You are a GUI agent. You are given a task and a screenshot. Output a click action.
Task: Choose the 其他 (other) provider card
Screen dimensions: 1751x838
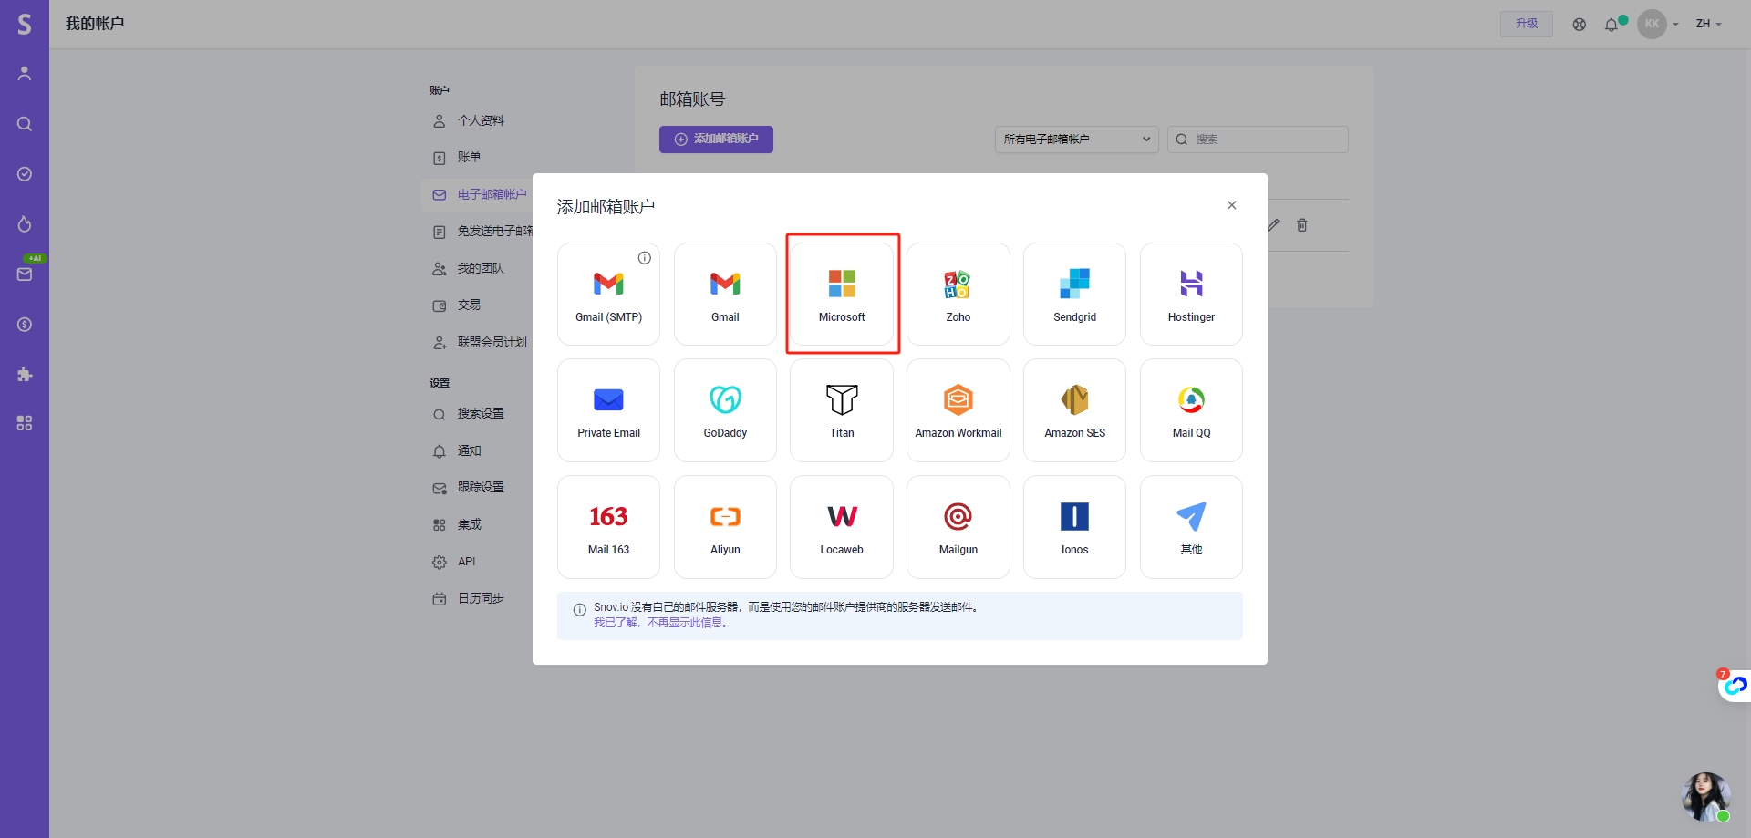(x=1191, y=527)
